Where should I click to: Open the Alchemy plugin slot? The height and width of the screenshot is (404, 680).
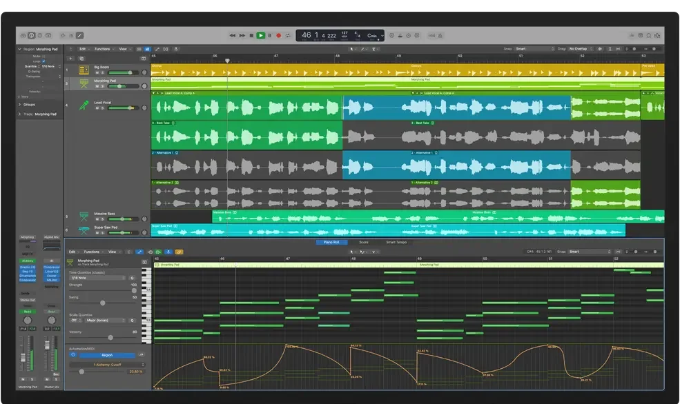pos(27,261)
